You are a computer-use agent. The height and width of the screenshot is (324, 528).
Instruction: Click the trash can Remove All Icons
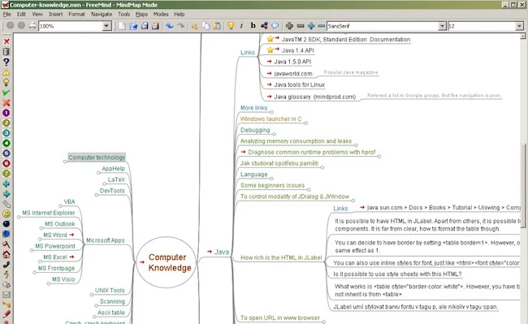(6, 51)
